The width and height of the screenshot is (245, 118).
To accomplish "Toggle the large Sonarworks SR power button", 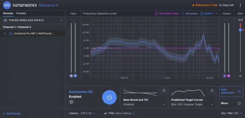I will tap(109, 97).
